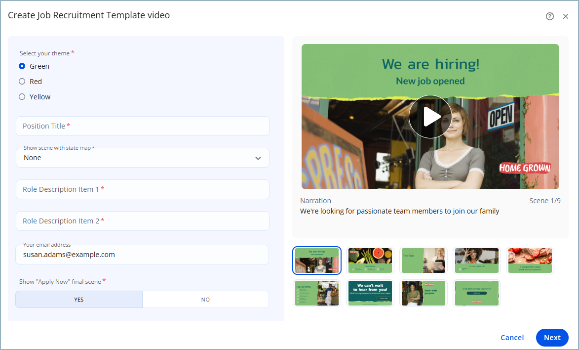Viewport: 579px width, 350px height.
Task: Focus the Role Description Item 1 field
Action: tap(143, 189)
